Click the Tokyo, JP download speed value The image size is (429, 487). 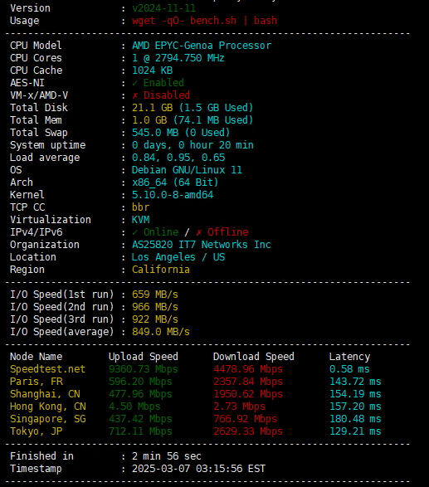click(x=248, y=431)
